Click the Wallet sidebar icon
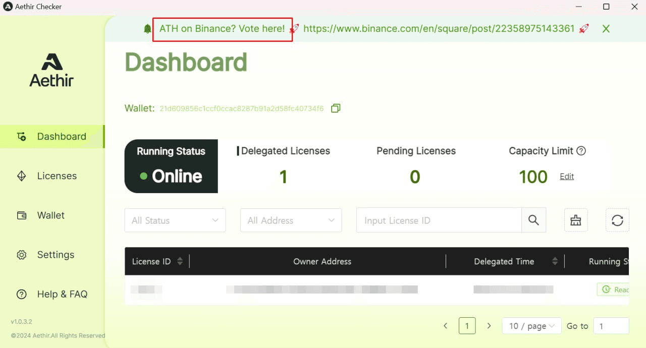 (x=22, y=215)
